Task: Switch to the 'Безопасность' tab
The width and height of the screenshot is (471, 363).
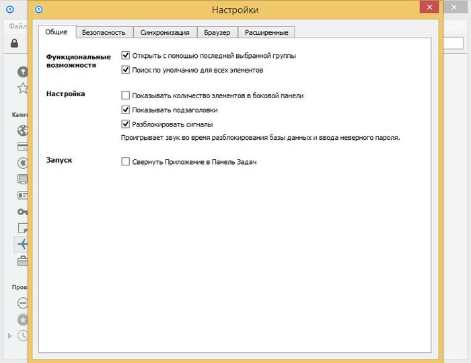Action: pos(104,32)
